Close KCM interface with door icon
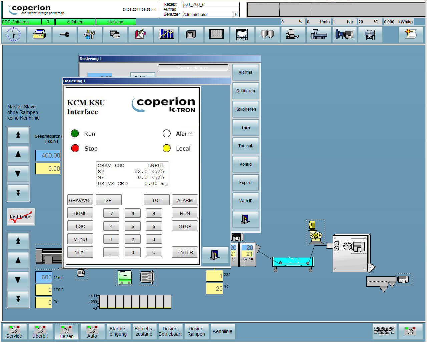427x342 pixels. point(215,255)
